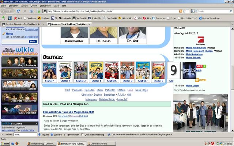Image resolution: width=234 pixels, height=146 pixels.
Task: Open the Chronik menu
Action: coord(34,6)
